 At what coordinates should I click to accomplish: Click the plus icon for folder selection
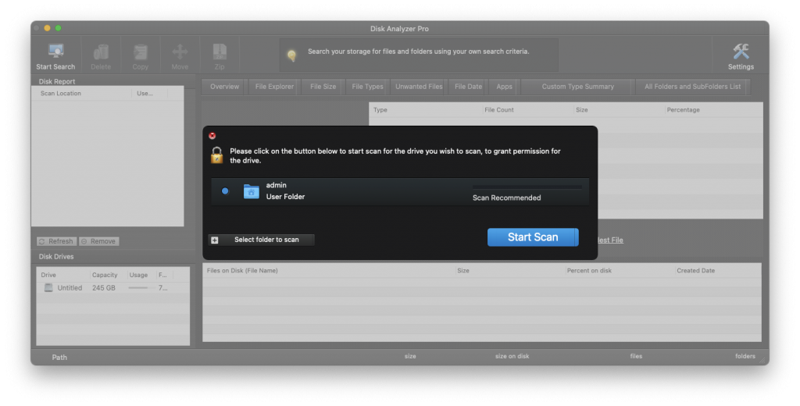coord(215,240)
